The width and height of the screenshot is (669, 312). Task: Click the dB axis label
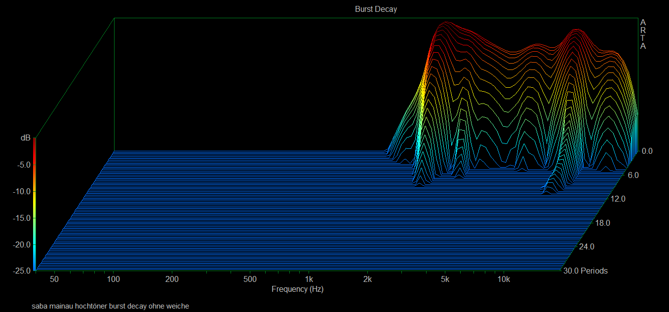25,138
